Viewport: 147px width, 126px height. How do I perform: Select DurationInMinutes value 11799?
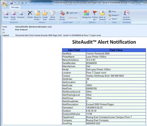point(89,114)
